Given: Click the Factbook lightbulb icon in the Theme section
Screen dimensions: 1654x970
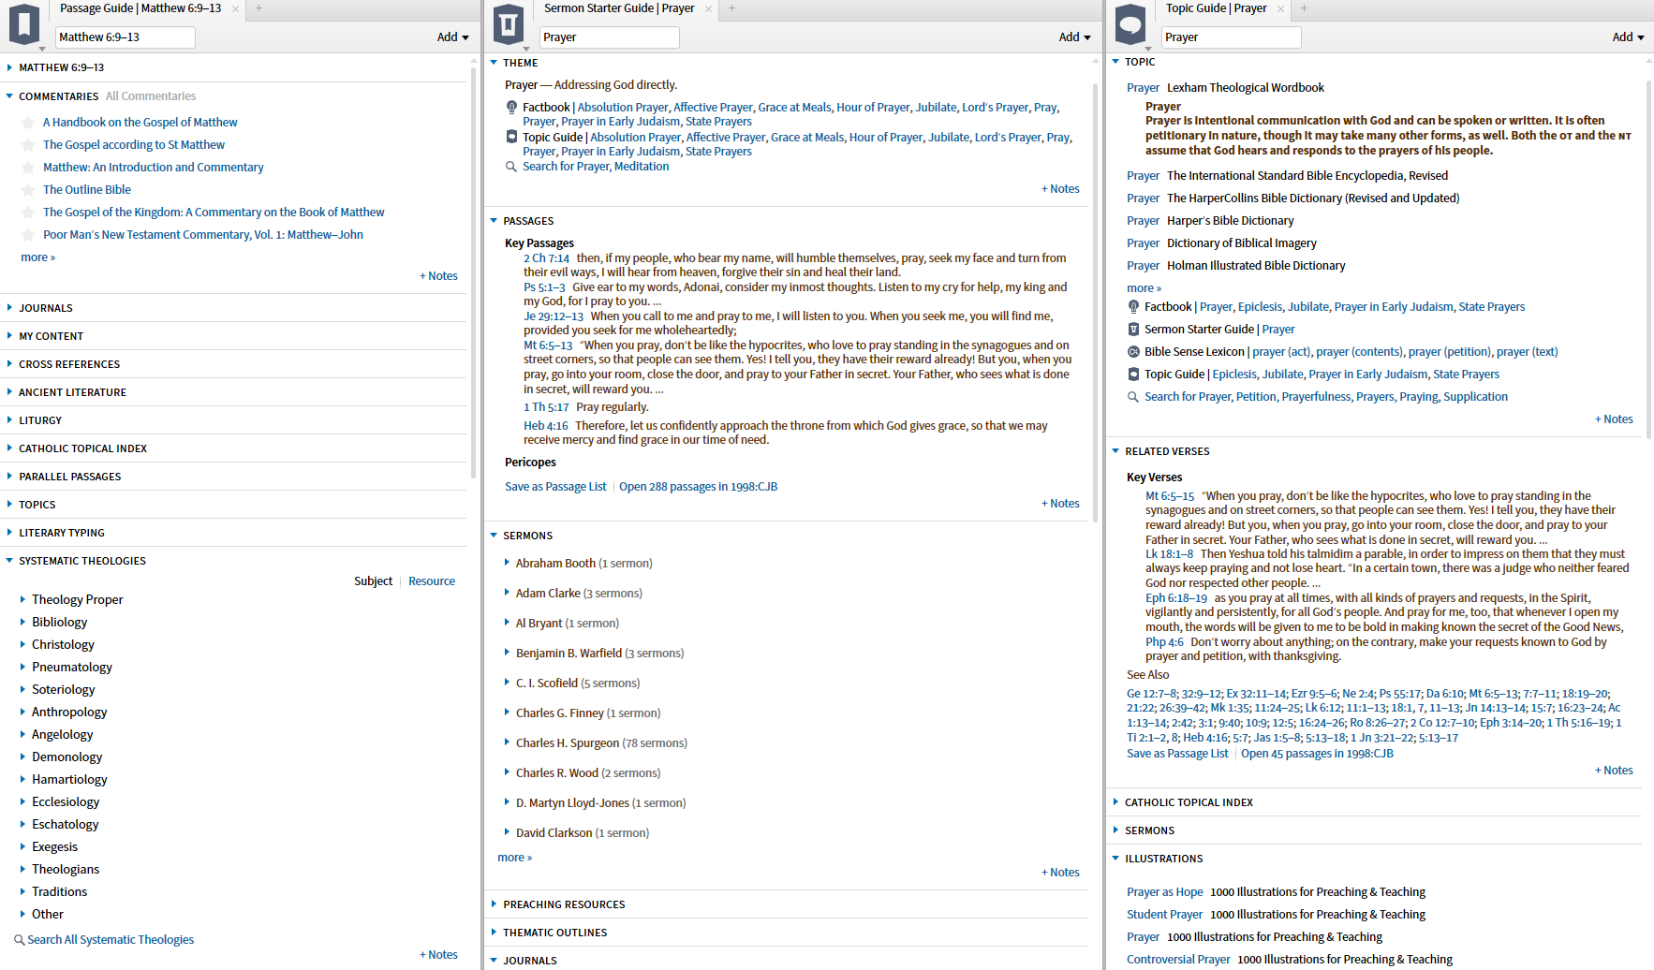Looking at the screenshot, I should 511,108.
